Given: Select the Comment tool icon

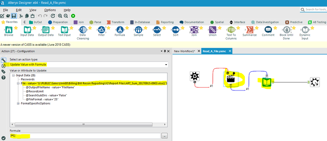Looking at the screenshot, I should pyautogui.click(x=268, y=30).
